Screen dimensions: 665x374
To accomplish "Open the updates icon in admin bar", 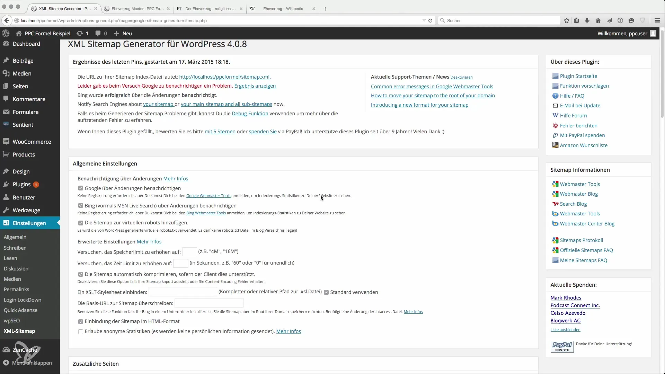I will (x=80, y=33).
